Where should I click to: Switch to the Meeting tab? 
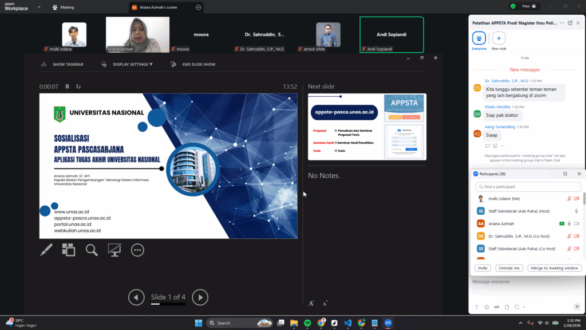coord(66,7)
